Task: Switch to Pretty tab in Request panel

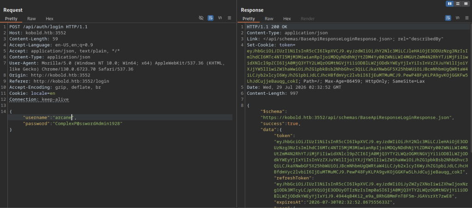Action: 11,18
